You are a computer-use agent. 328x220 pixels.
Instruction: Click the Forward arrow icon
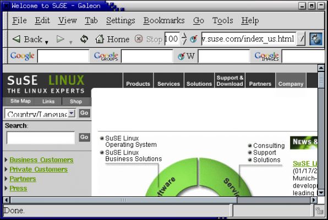pyautogui.click(x=60, y=39)
